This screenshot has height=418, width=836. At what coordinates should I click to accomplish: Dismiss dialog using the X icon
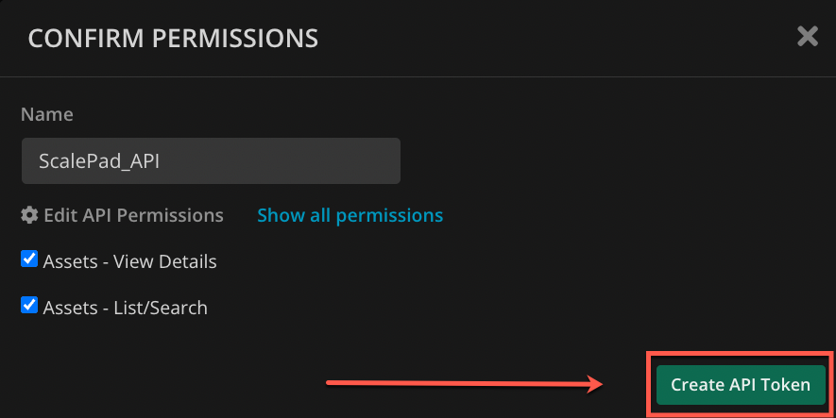coord(808,36)
